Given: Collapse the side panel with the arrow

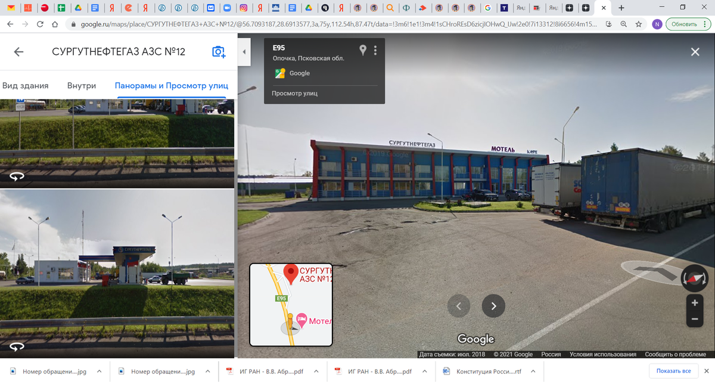Looking at the screenshot, I should click(x=244, y=52).
